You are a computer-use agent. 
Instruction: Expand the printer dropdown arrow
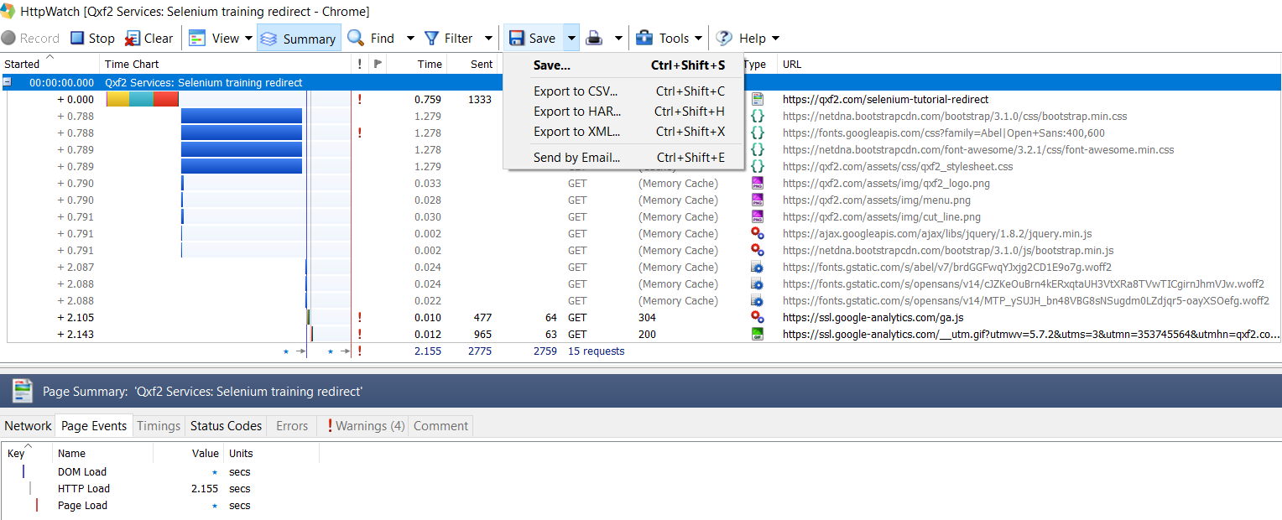[618, 39]
